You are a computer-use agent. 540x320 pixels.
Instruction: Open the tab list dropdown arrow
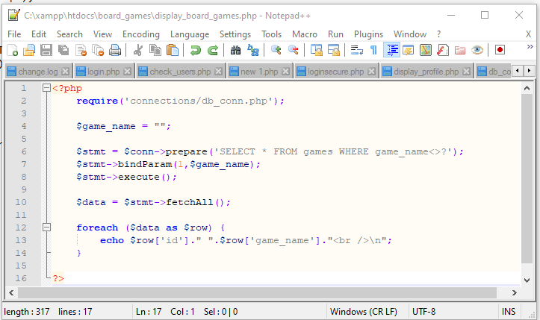point(530,71)
